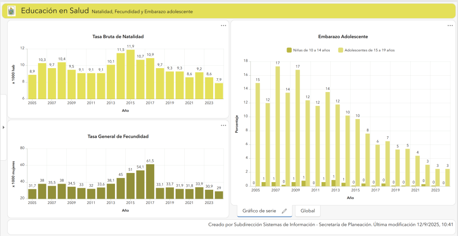Open options menu of Tasa General de Fecundidad
458x236 pixels.
(x=223, y=126)
